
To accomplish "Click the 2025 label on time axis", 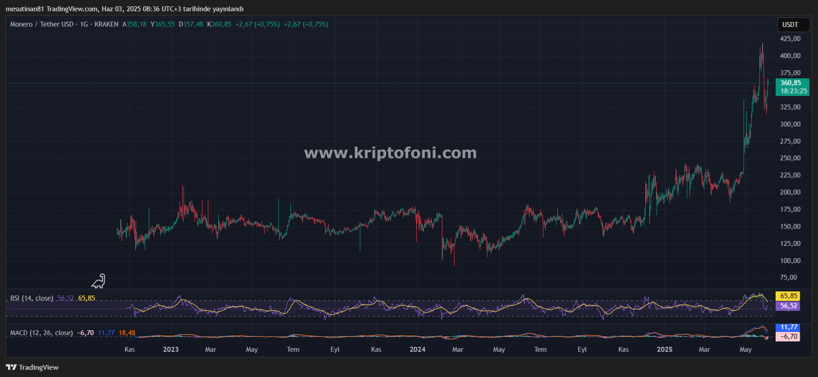I will (x=665, y=350).
